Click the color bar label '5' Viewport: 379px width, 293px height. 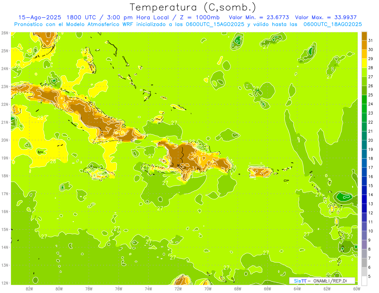[x=370, y=276]
